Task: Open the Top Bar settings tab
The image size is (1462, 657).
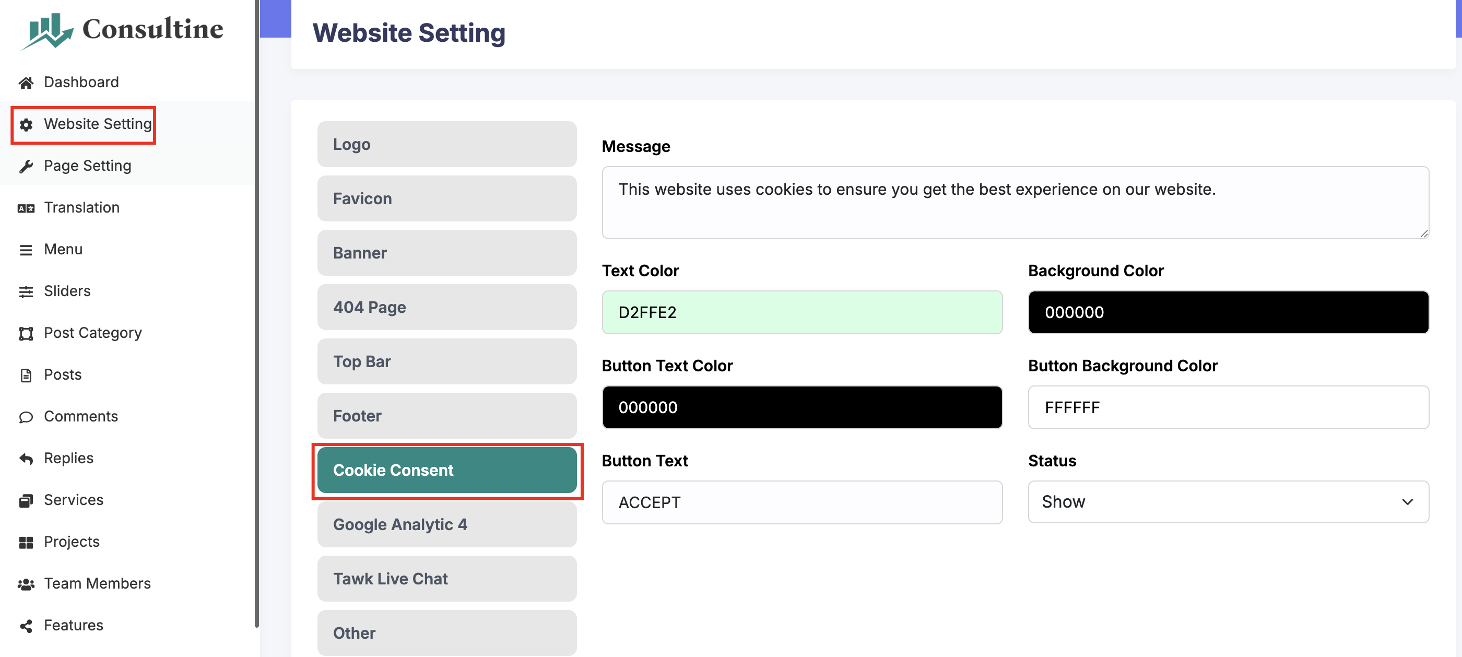Action: [x=446, y=361]
